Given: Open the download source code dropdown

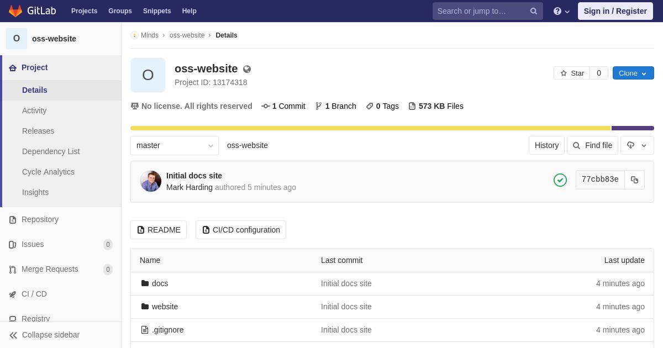Looking at the screenshot, I should pos(637,145).
